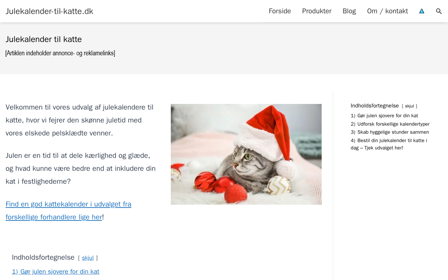Open Om / kontakt page
This screenshot has width=448, height=280.
click(387, 11)
